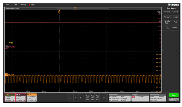
Task: Click Add New Ref
Action: 92,97
